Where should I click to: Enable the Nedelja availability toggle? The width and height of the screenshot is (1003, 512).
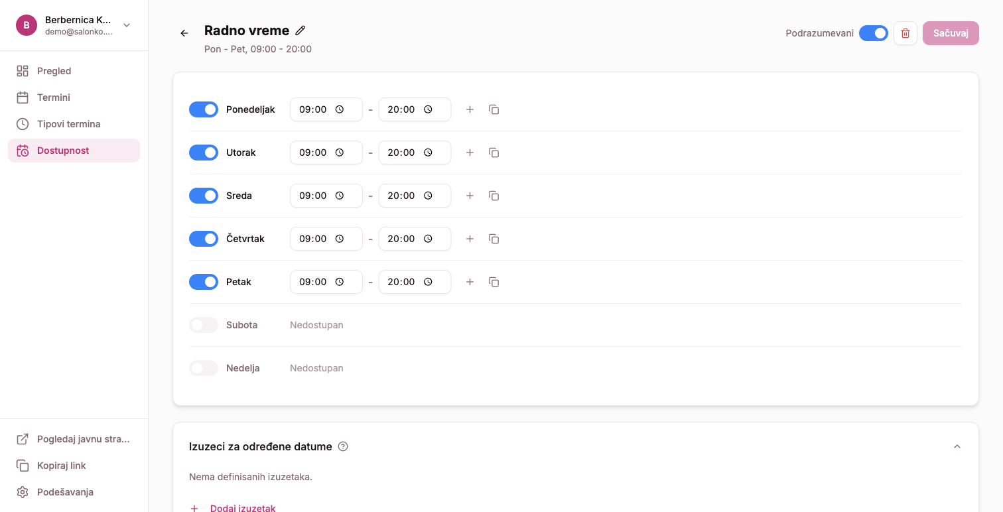click(x=204, y=368)
